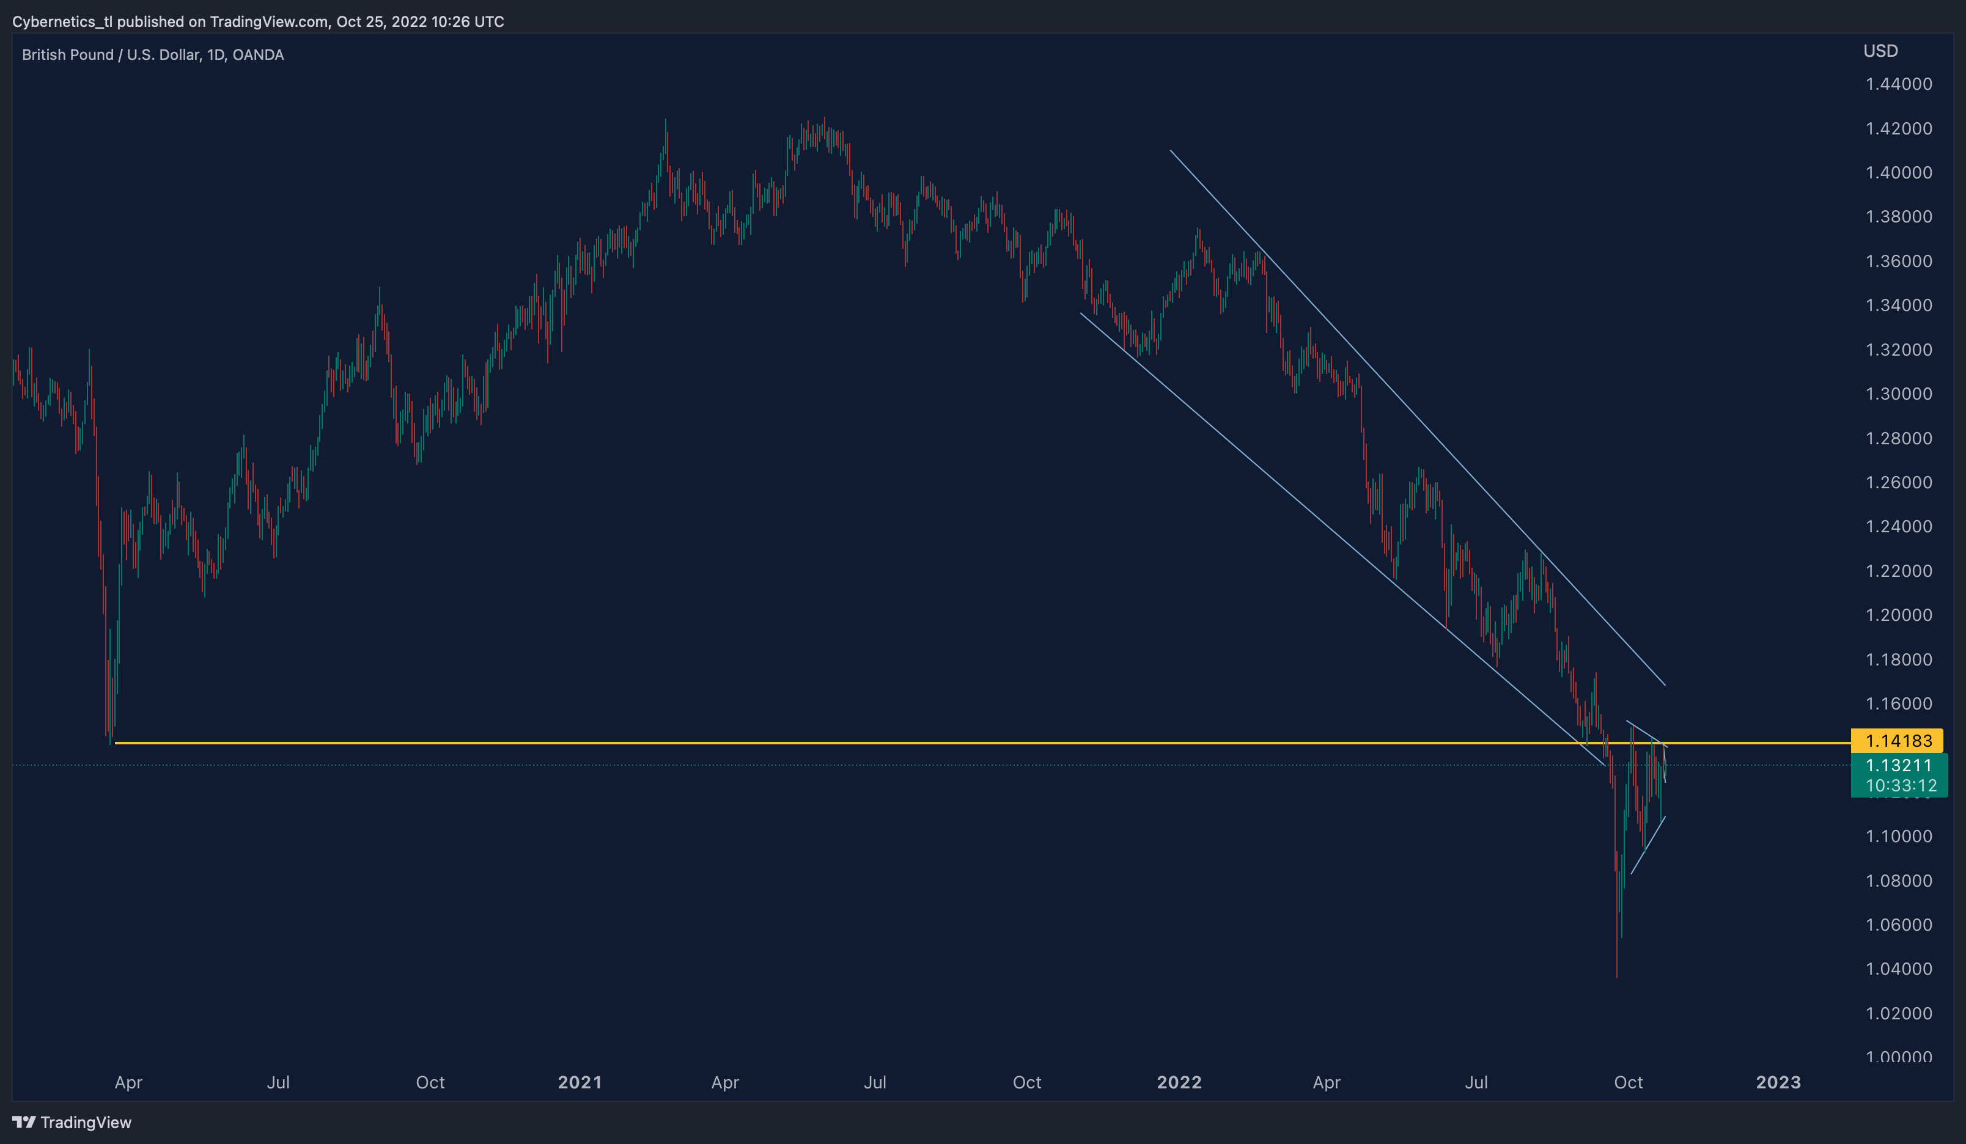Click the 1.20000 price axis label
Viewport: 1966px width, 1144px height.
point(1898,615)
